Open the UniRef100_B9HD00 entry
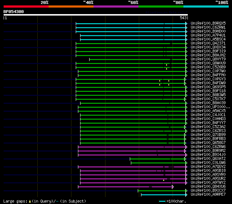 coord(208,31)
